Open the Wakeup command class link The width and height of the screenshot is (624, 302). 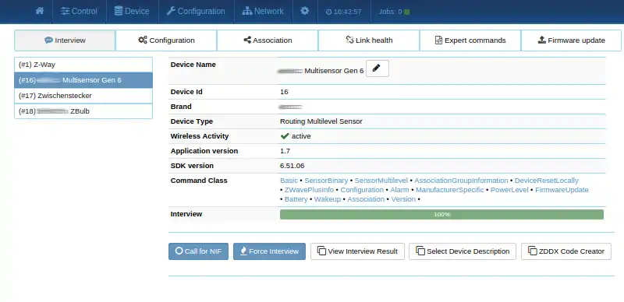(x=328, y=199)
